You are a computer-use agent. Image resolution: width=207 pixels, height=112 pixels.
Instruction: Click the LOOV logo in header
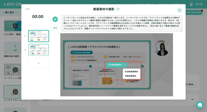[x=13, y=4]
